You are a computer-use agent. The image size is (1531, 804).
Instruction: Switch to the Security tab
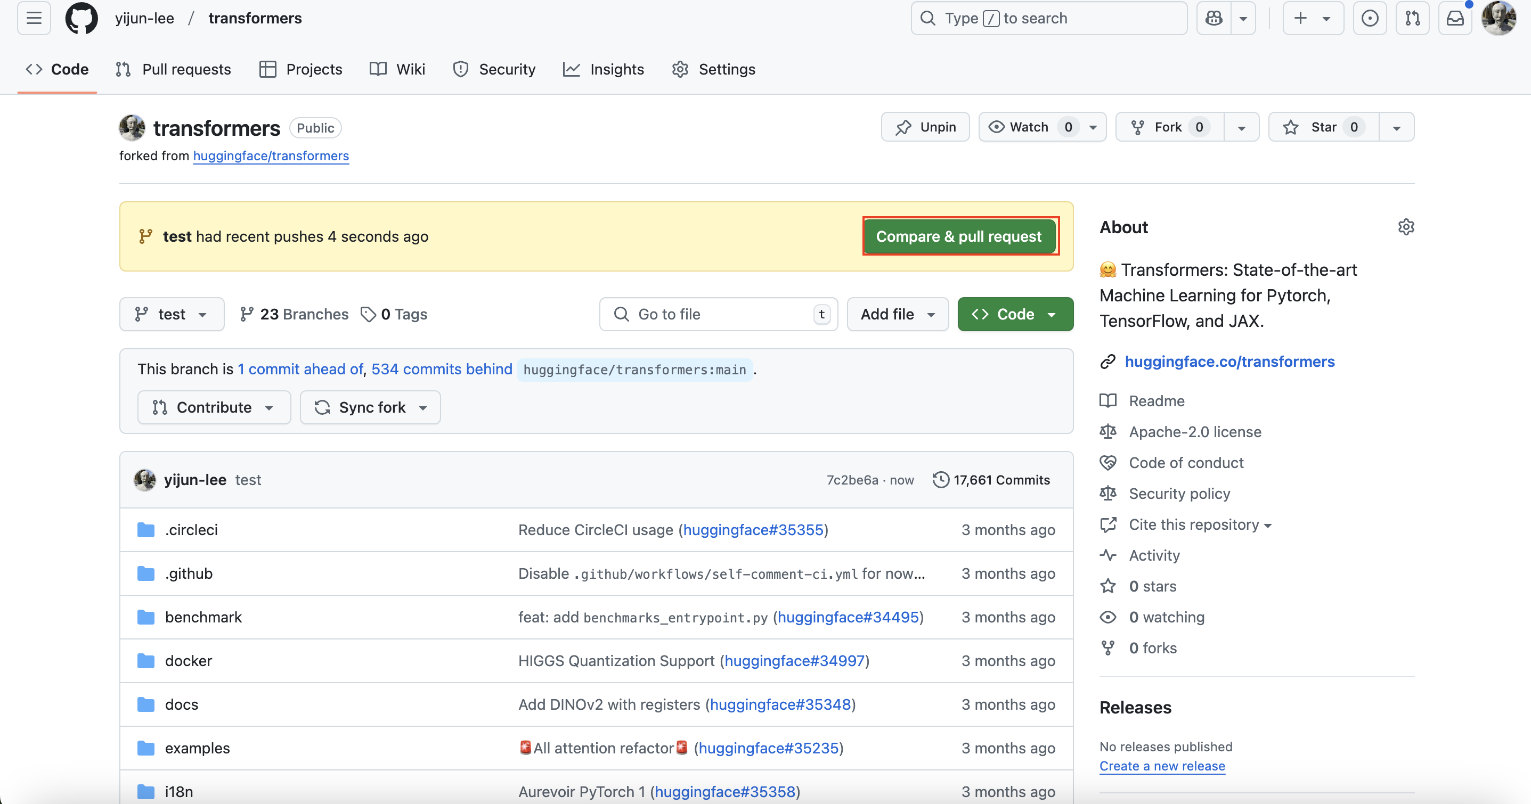(494, 69)
